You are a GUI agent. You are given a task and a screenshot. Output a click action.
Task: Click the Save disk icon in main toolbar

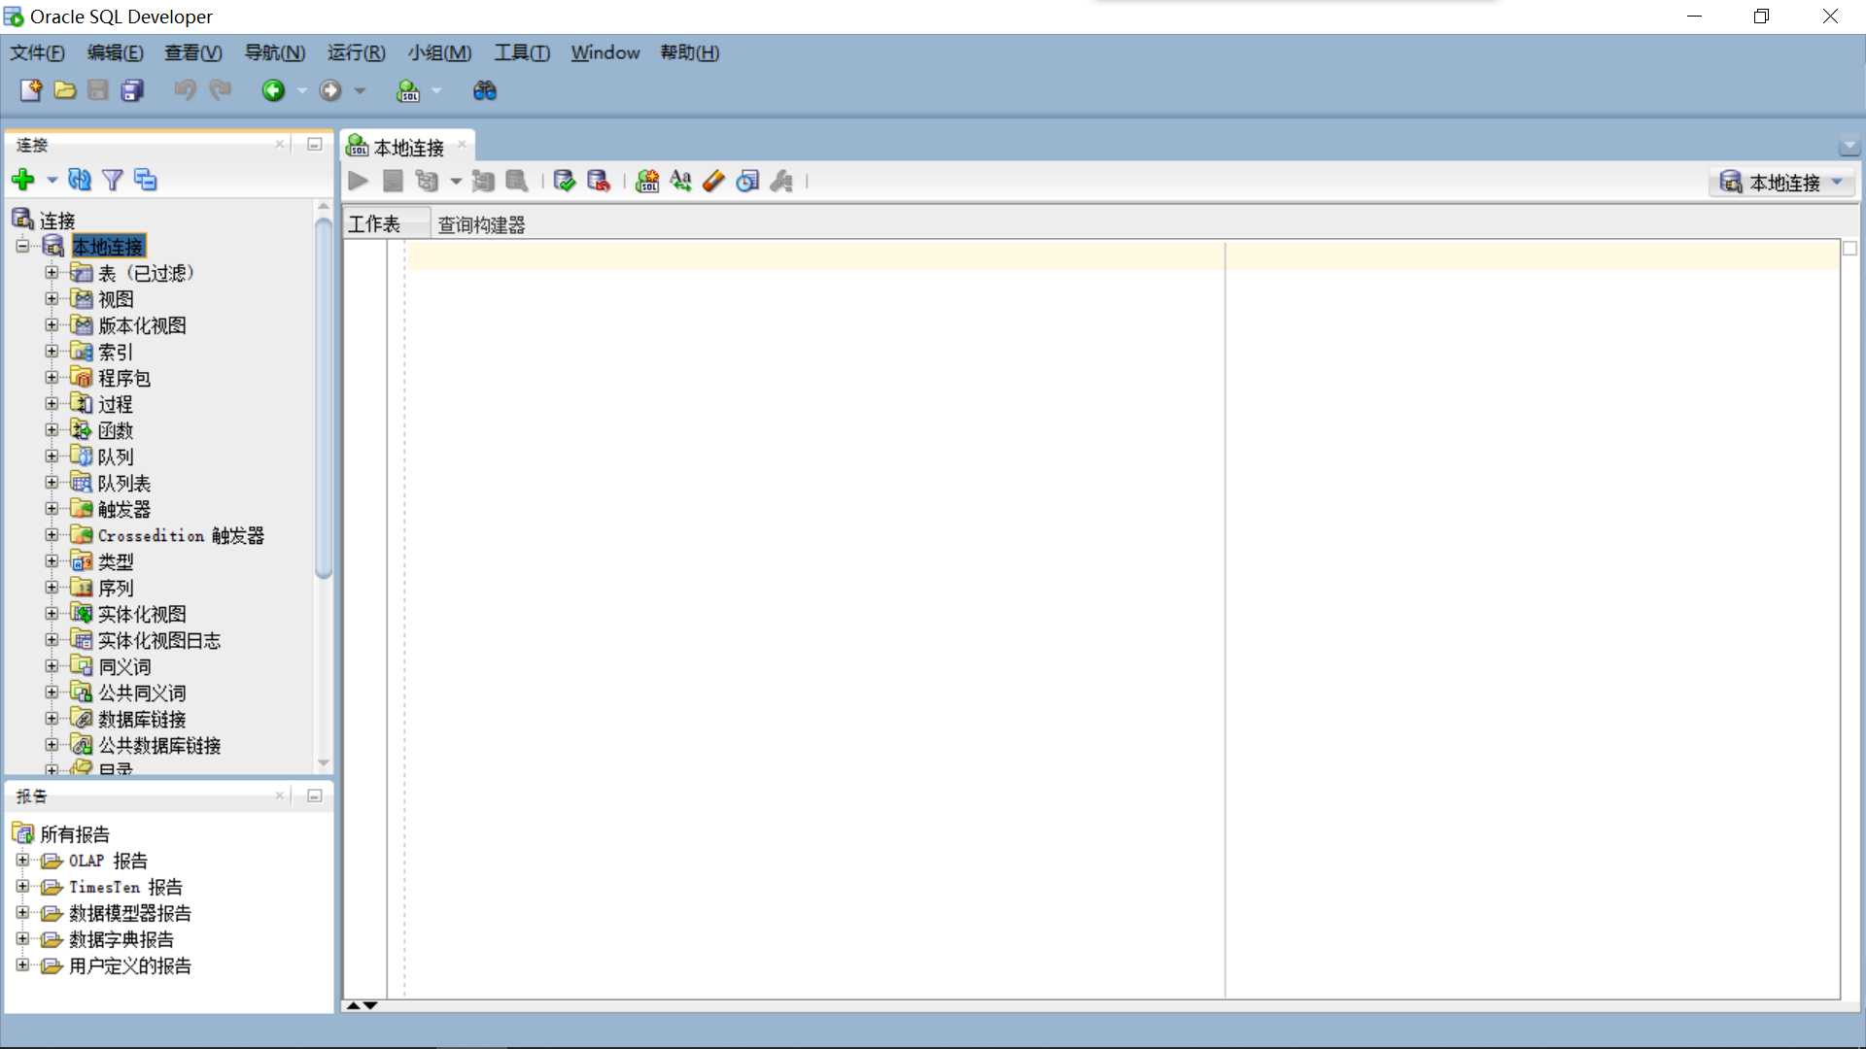click(98, 90)
